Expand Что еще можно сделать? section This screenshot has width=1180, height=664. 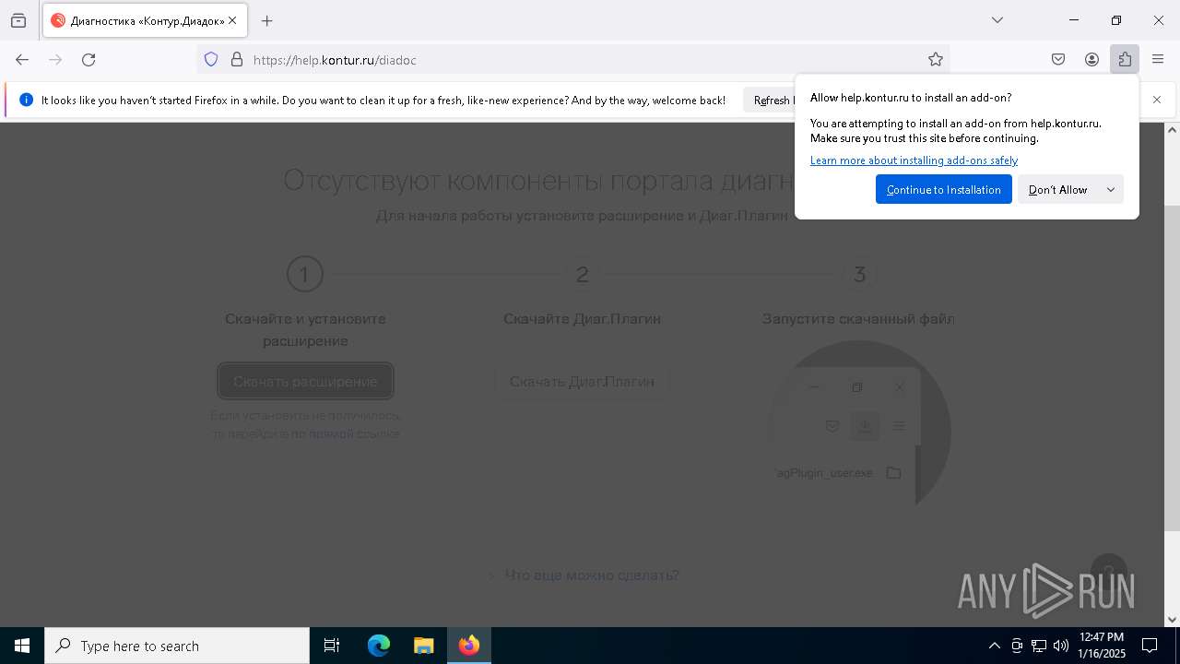point(584,575)
